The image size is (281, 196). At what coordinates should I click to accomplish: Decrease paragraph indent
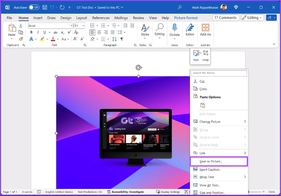tap(125, 26)
